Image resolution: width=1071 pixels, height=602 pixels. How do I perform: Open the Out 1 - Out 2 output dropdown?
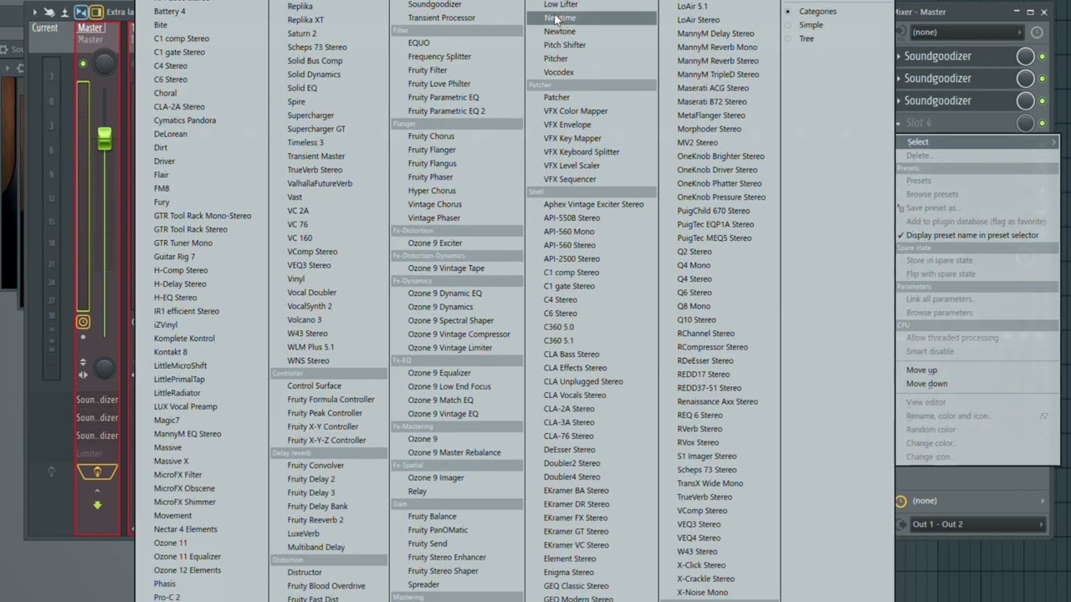978,524
